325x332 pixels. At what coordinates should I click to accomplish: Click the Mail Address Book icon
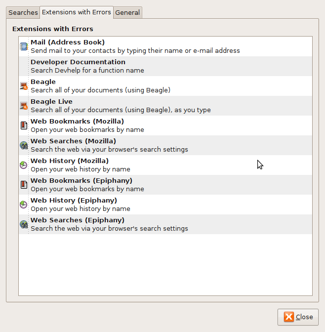[24, 46]
